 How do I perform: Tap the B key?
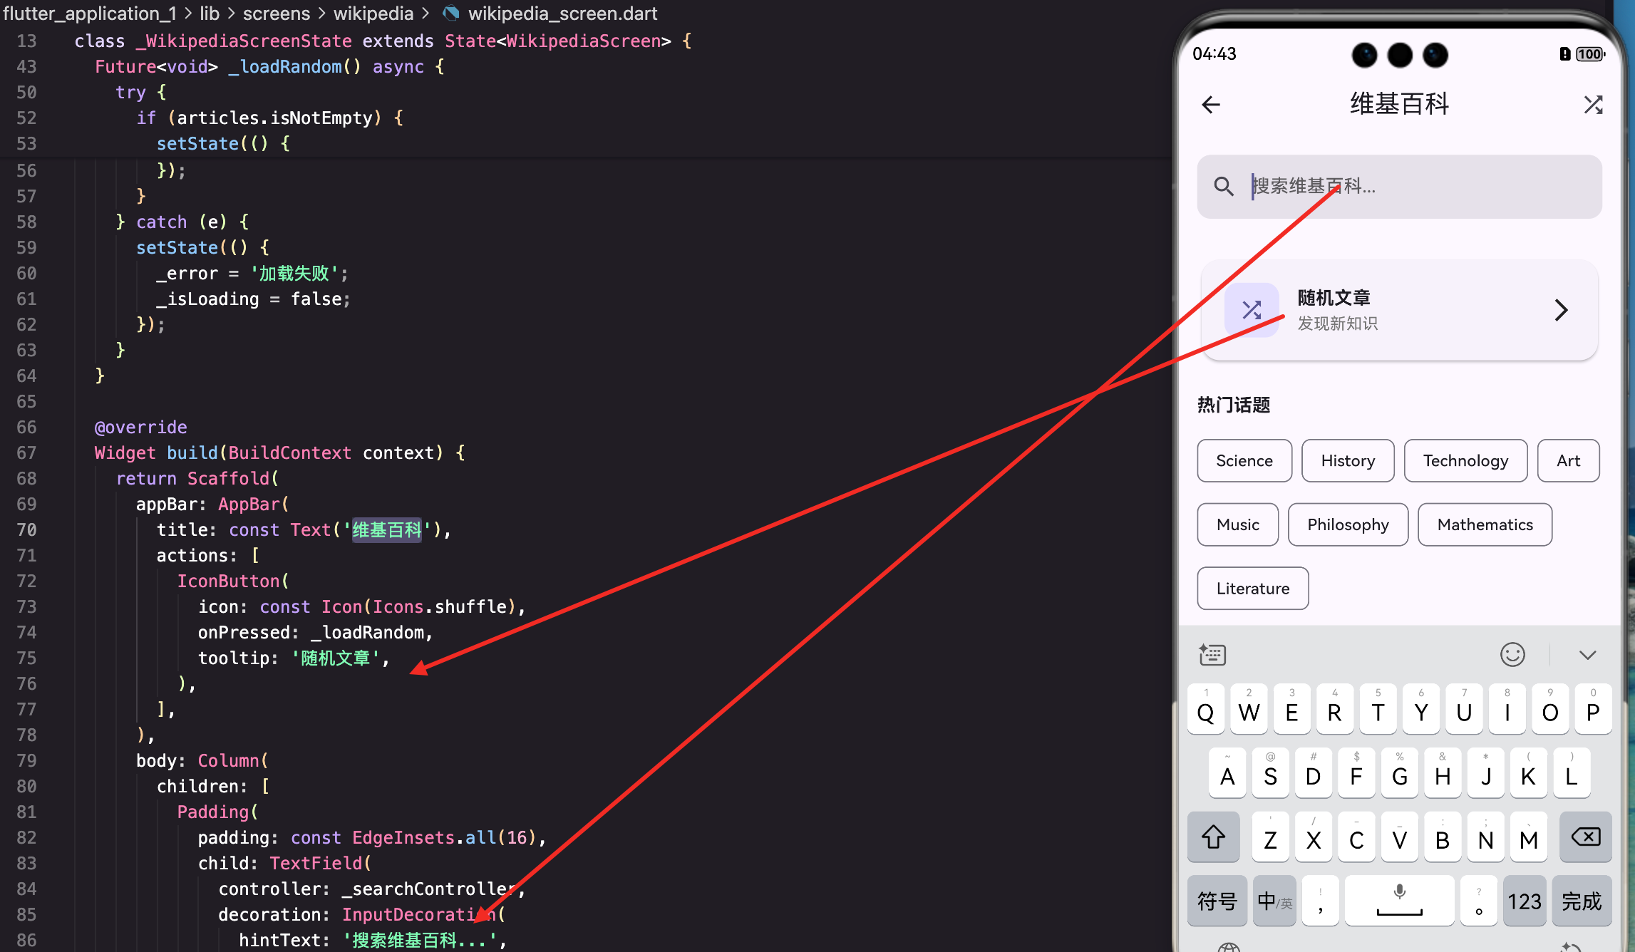click(x=1443, y=837)
